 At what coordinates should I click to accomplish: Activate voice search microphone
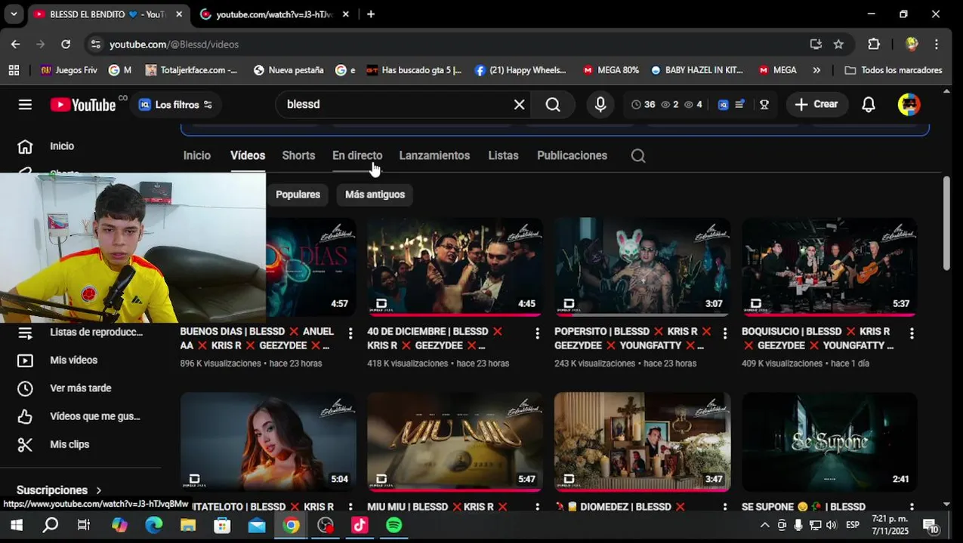tap(600, 105)
